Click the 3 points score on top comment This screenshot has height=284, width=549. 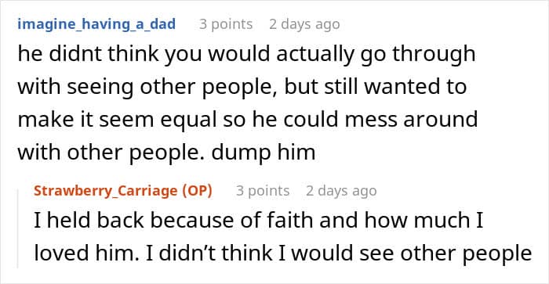point(226,24)
